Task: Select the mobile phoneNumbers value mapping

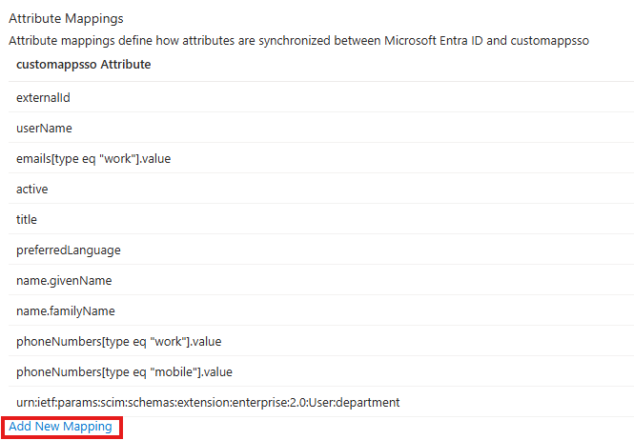Action: 124,371
